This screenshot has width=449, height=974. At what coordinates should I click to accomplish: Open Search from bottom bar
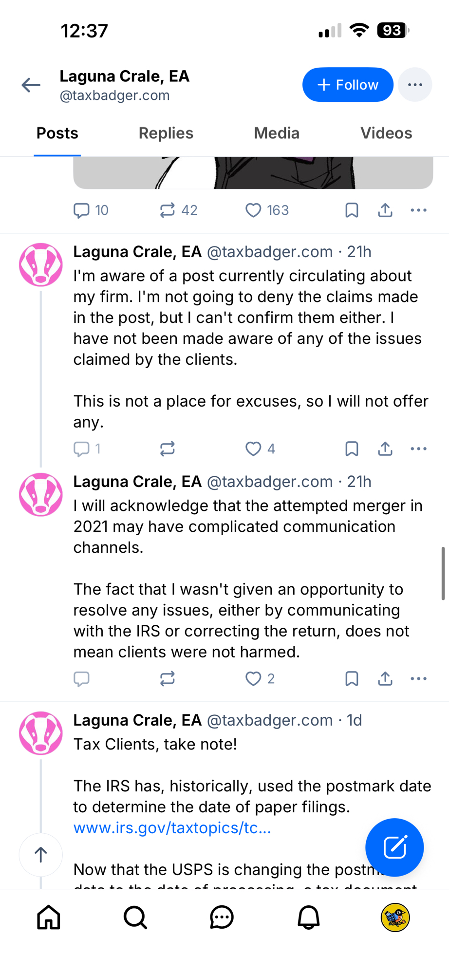[x=135, y=918]
